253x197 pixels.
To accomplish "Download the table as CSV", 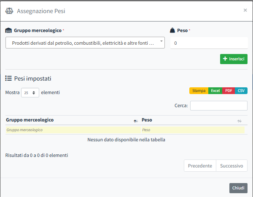I will [x=241, y=91].
